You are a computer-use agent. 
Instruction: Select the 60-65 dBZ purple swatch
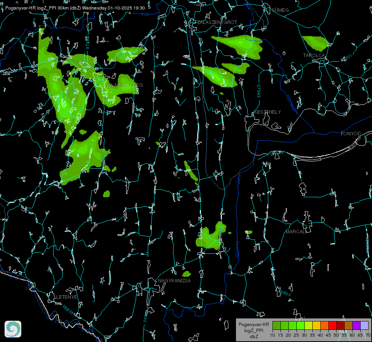[x=356, y=325]
